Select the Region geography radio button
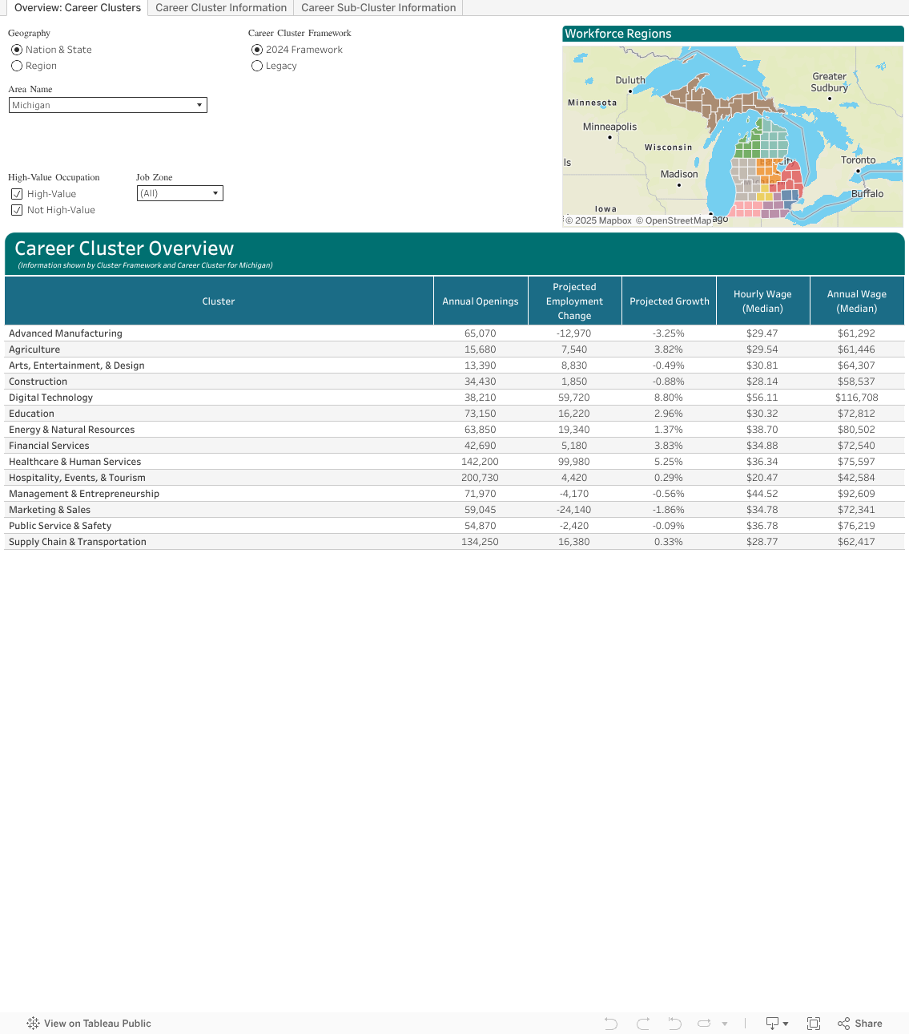The image size is (909, 1034). 17,66
